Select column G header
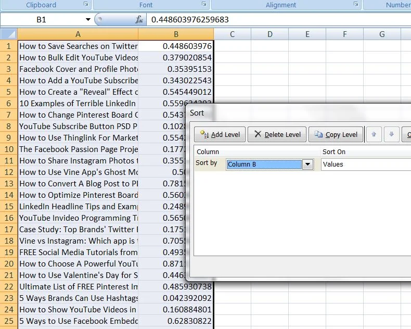 [x=382, y=34]
